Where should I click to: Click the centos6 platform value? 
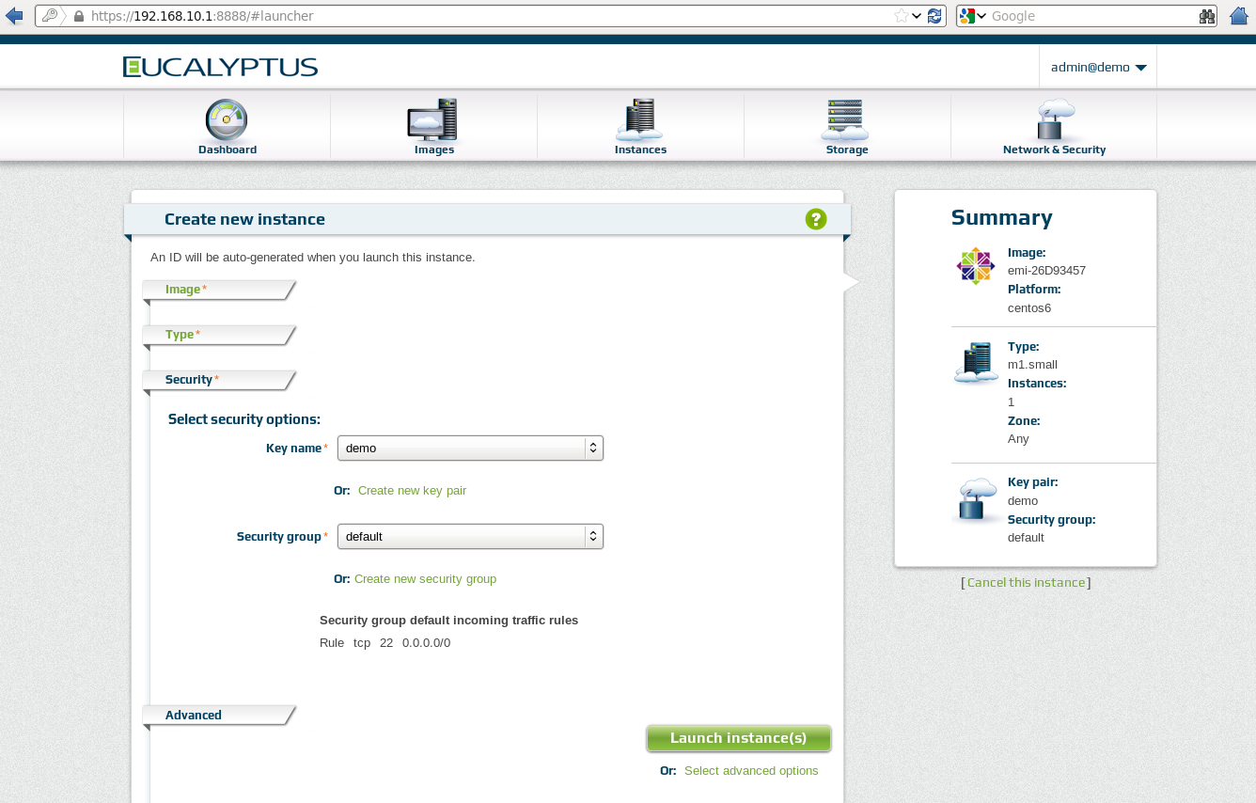(x=1029, y=308)
